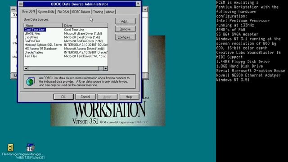
Task: Select the MS Access 97 Database entry
Action: (x=40, y=49)
